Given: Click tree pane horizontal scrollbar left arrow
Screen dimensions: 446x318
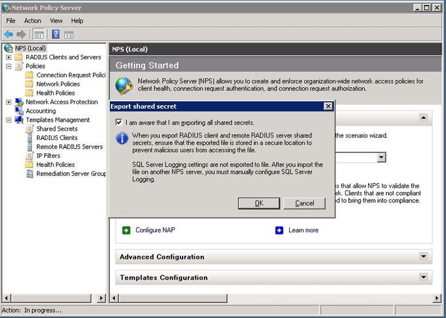Looking at the screenshot, I should coord(6,298).
